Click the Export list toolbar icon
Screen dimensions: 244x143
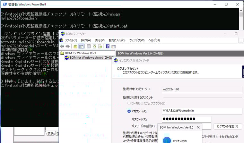(x=100, y=46)
